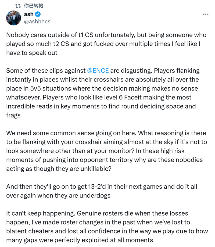The width and height of the screenshot is (215, 247).
Task: Click the word Faceit in the tweet
Action: point(133,97)
